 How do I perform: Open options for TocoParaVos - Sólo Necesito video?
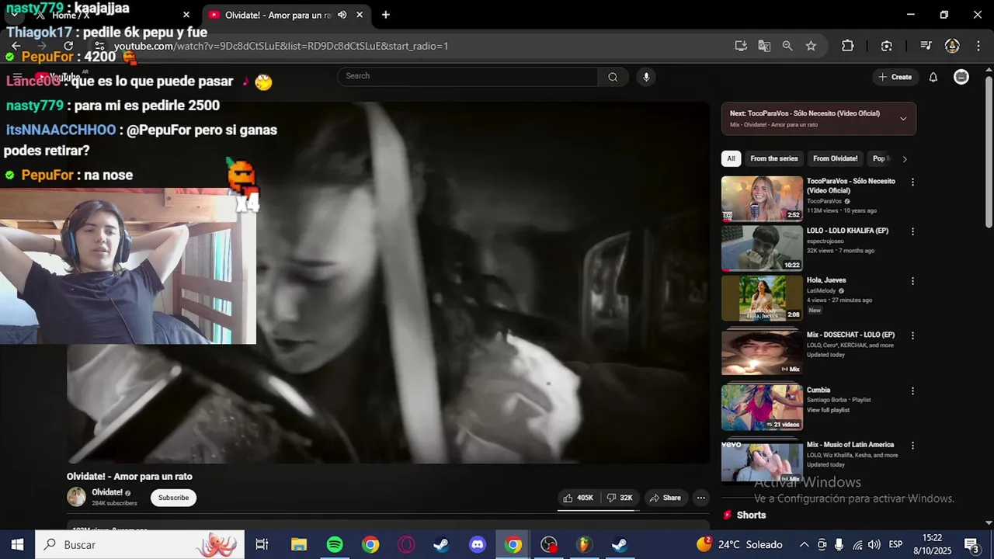pyautogui.click(x=912, y=182)
